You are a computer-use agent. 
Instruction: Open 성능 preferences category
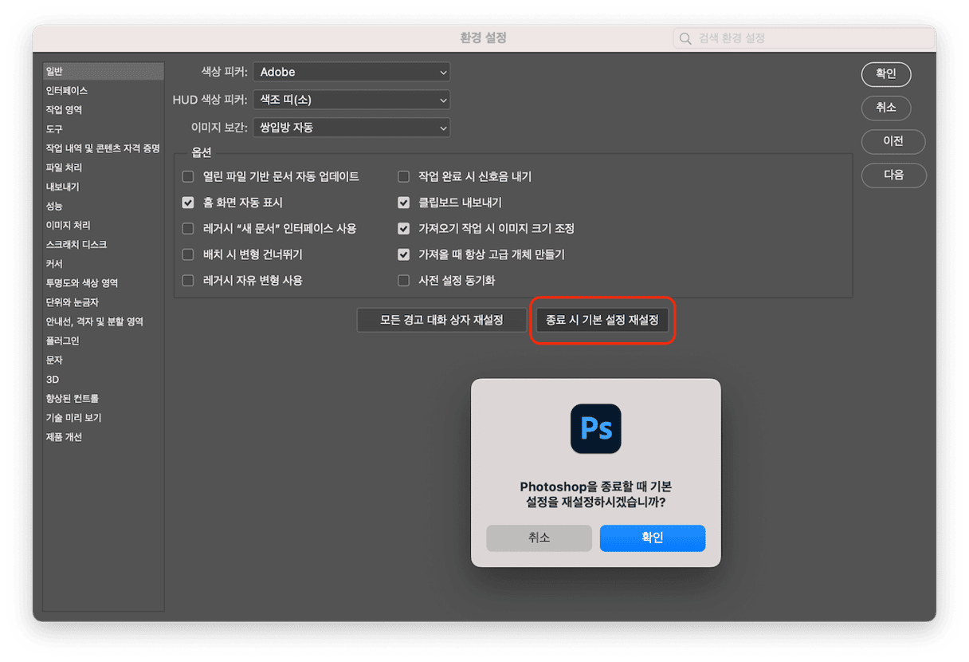point(54,207)
